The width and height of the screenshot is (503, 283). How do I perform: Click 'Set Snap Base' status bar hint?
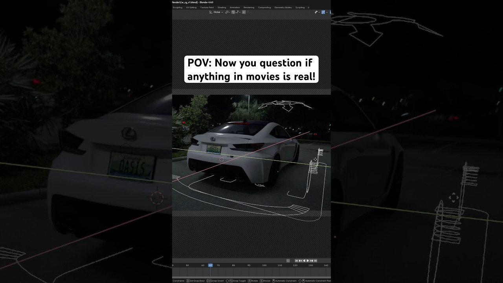195,281
